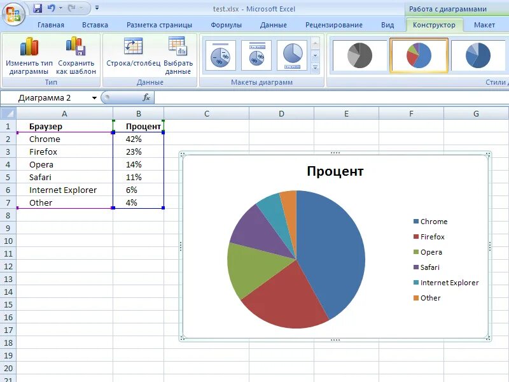Switch to the Рецензирование tab
This screenshot has width=509, height=382.
tap(333, 25)
